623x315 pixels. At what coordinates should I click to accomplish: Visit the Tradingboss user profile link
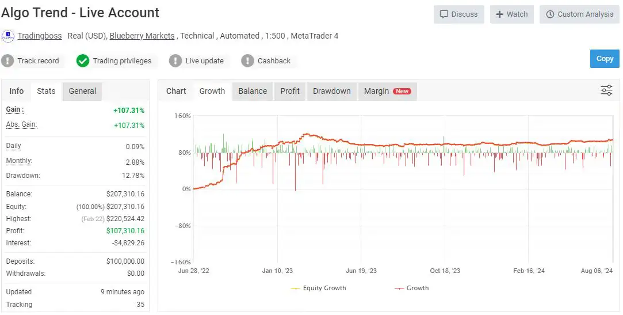[x=40, y=36]
